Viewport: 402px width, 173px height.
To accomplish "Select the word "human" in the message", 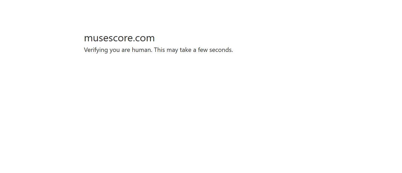I will click(141, 50).
